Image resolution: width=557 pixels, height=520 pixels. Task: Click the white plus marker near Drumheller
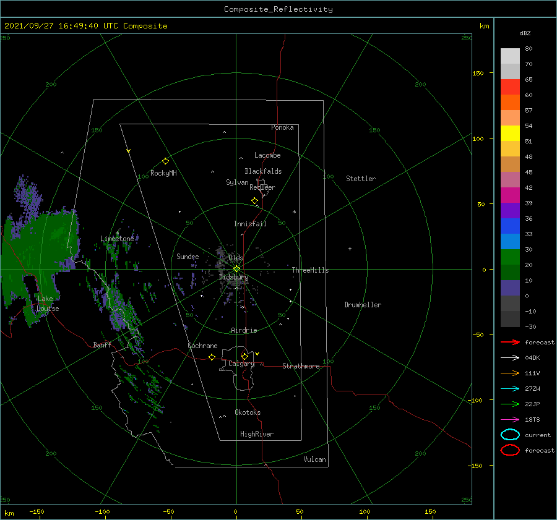[x=350, y=249]
